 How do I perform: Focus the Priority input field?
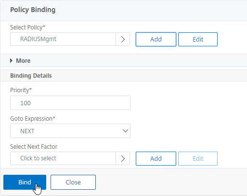click(70, 103)
